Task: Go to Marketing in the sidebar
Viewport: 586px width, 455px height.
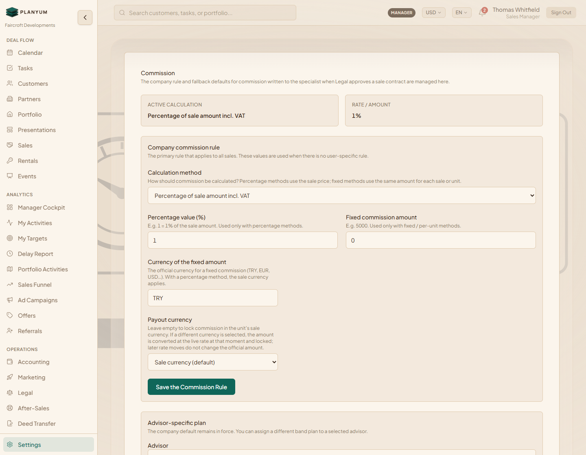Action: pos(48,377)
